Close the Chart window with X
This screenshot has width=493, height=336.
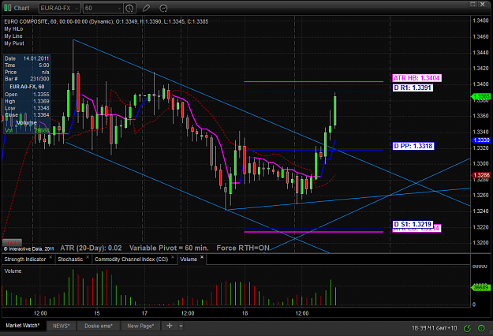[483, 4]
